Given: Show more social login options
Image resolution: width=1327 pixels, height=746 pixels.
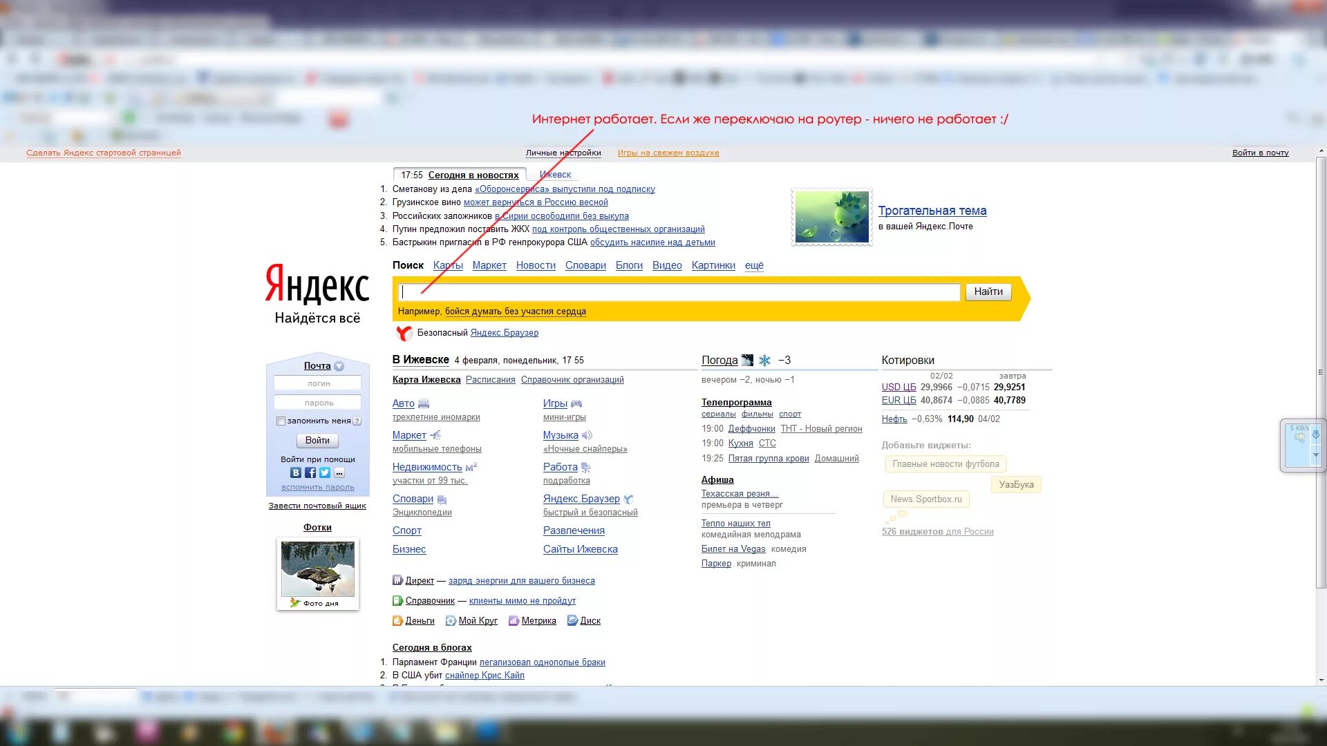Looking at the screenshot, I should pos(339,473).
